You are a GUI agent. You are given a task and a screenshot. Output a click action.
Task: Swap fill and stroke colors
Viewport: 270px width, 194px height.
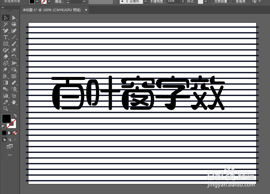point(15,115)
